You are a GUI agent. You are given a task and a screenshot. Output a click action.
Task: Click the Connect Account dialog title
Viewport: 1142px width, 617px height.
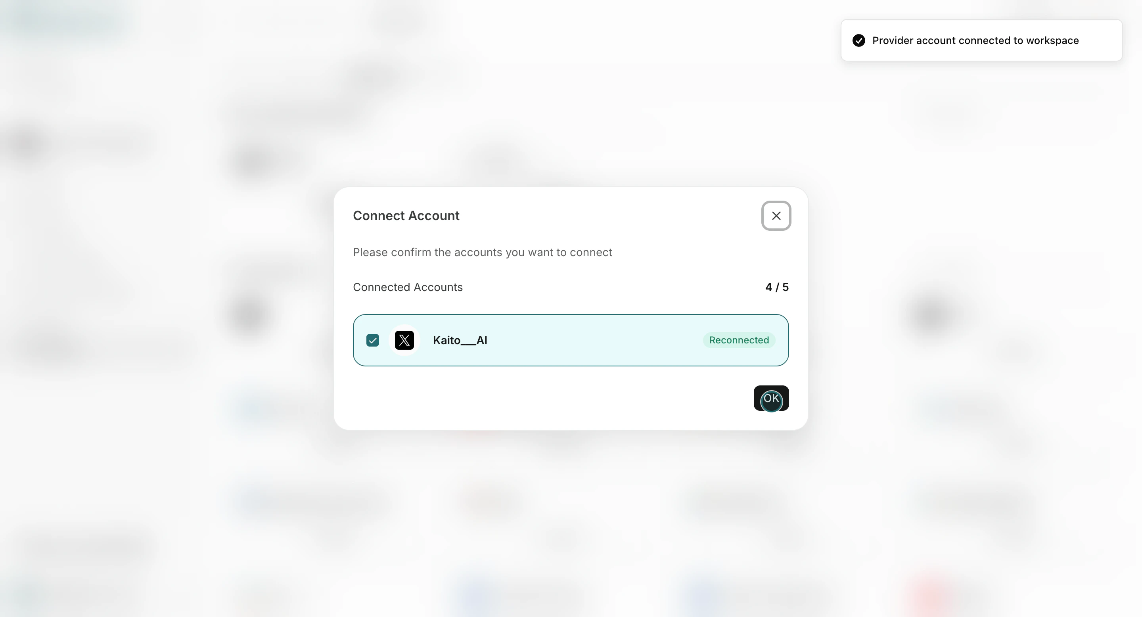pos(406,216)
